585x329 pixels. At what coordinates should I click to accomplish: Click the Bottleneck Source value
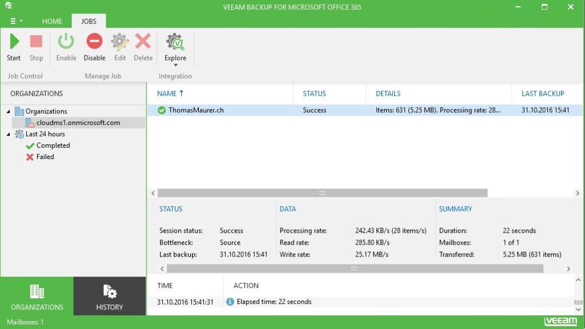(230, 243)
